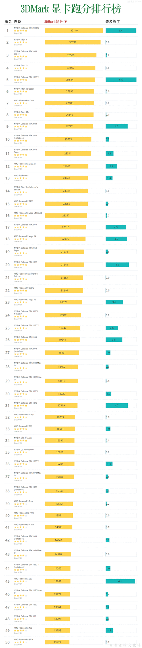The image size is (142, 648).
Task: Click the yellow score bar showing 32140
Action: pyautogui.click(x=74, y=31)
